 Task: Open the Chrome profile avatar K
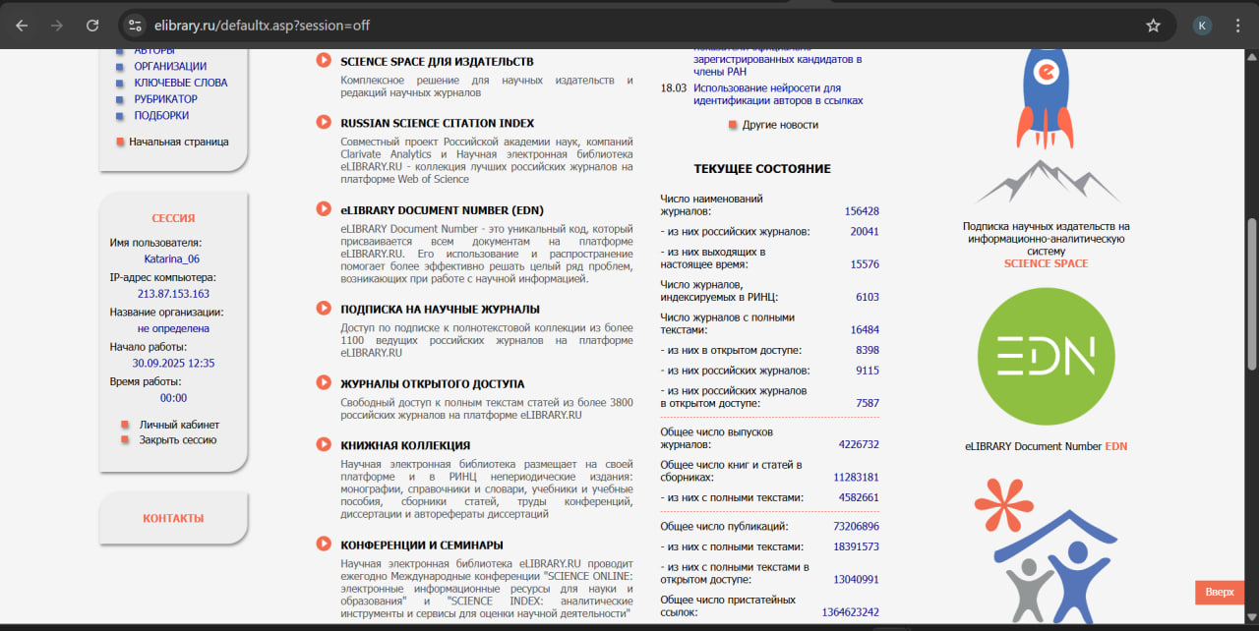[1202, 26]
